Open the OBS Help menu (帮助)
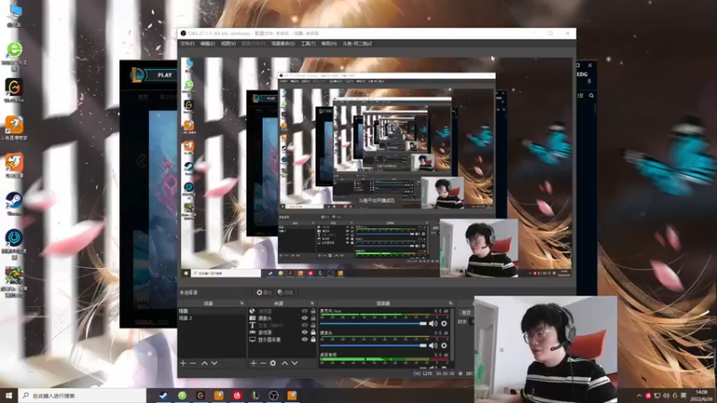Screen dimensions: 717x403 pos(328,43)
